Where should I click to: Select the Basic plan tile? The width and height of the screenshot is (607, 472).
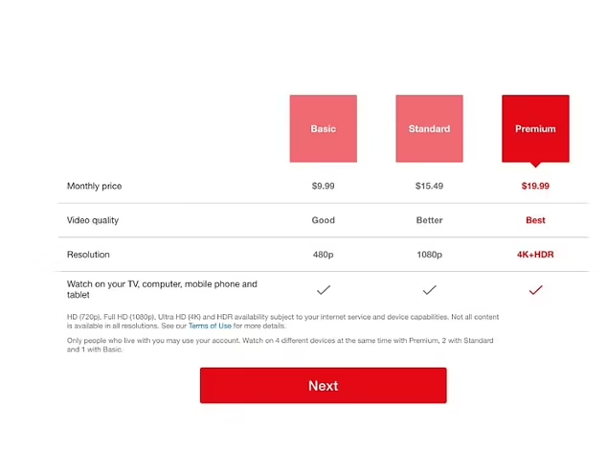coord(324,128)
